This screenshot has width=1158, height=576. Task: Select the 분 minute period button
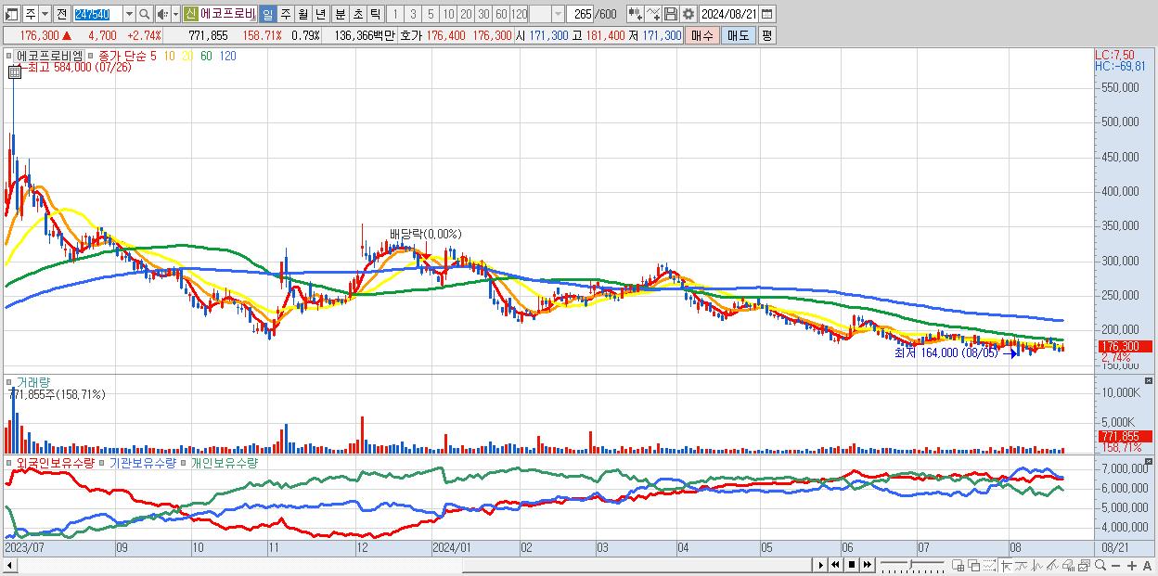(340, 14)
